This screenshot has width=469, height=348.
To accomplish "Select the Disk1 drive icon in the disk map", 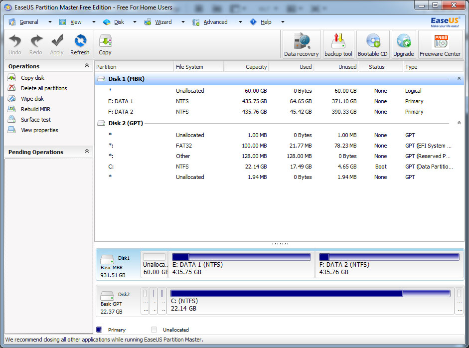I will point(107,259).
